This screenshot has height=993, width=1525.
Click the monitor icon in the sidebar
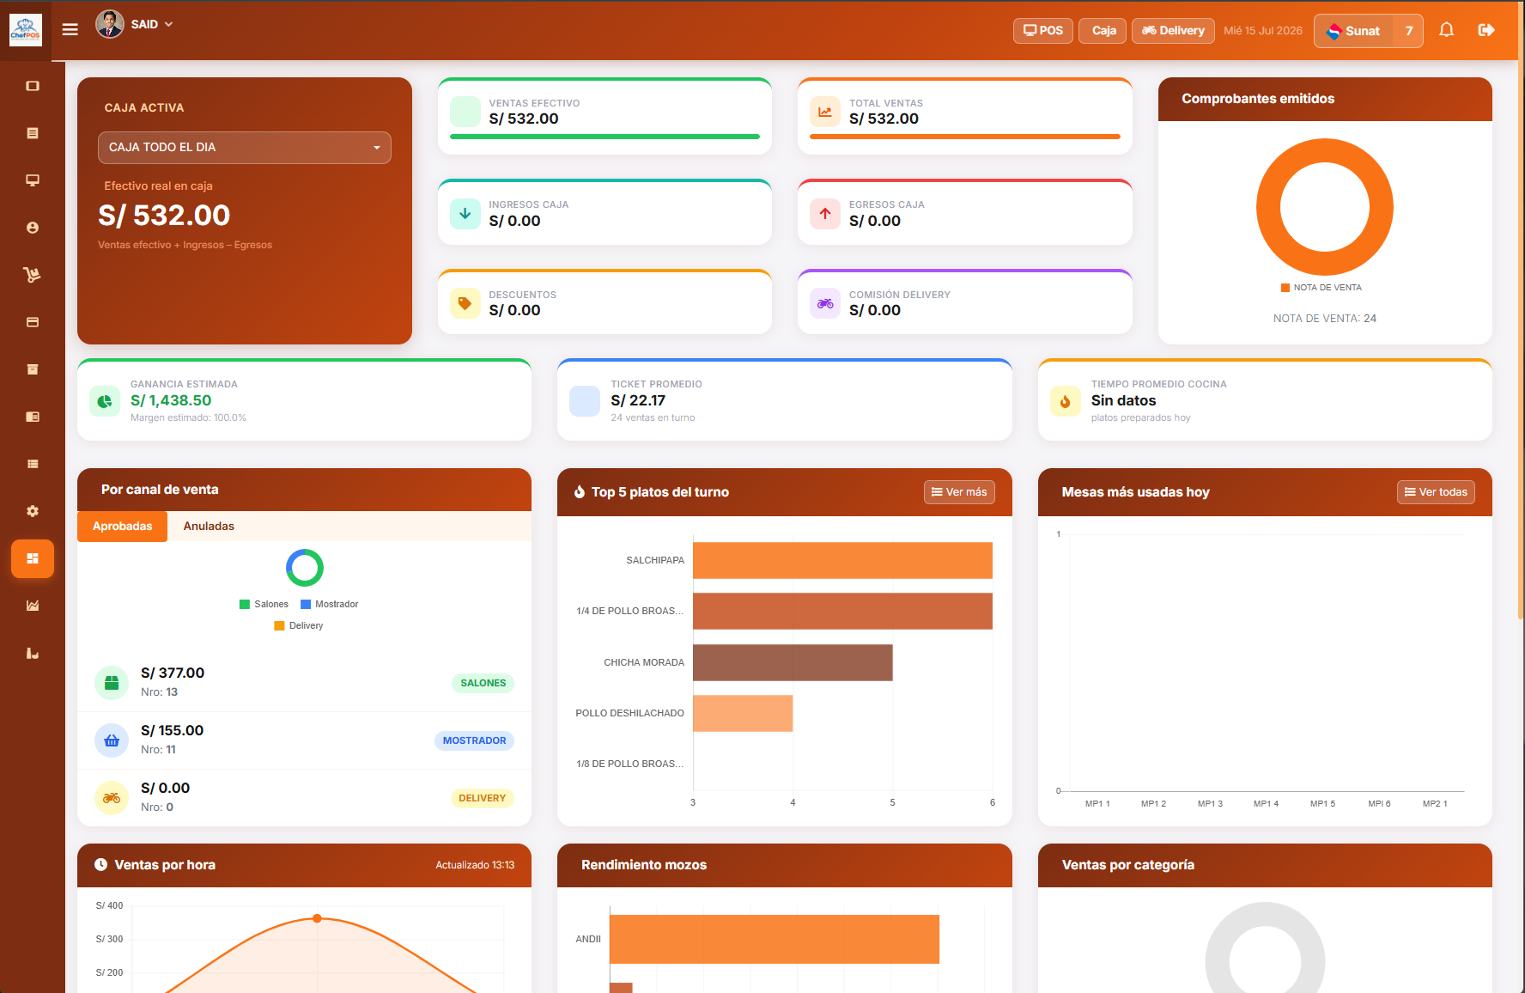[33, 180]
